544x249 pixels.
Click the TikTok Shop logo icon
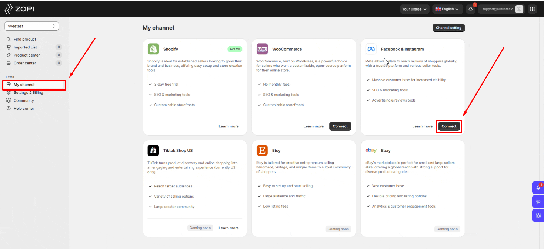point(153,150)
